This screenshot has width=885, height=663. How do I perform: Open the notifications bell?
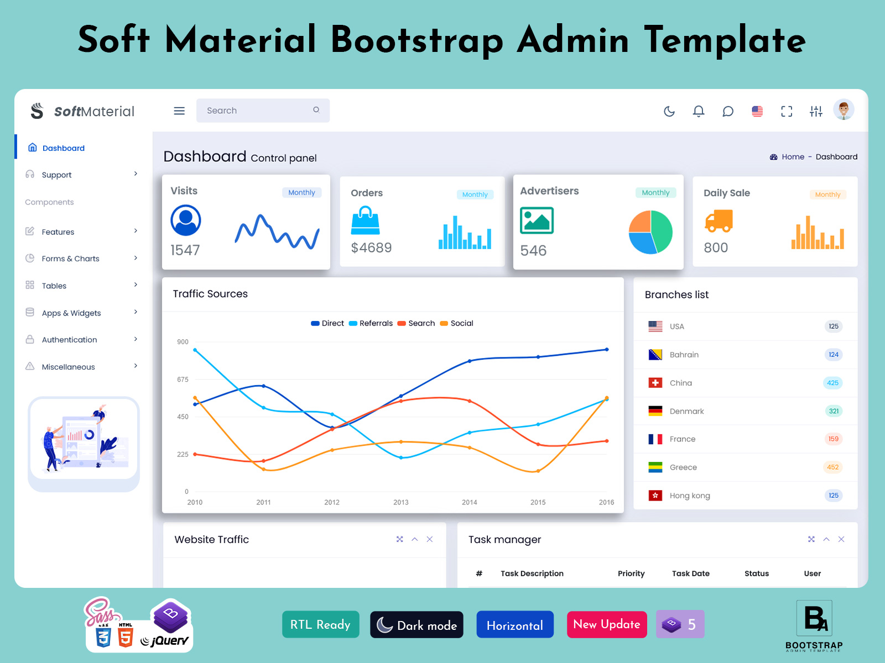tap(699, 111)
